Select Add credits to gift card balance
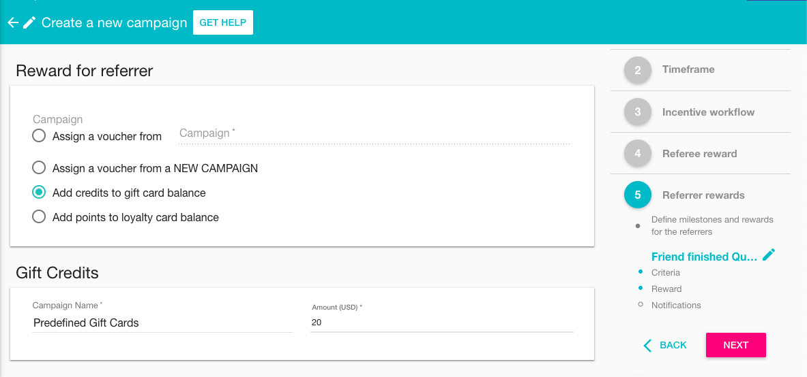The image size is (807, 377). tap(39, 193)
